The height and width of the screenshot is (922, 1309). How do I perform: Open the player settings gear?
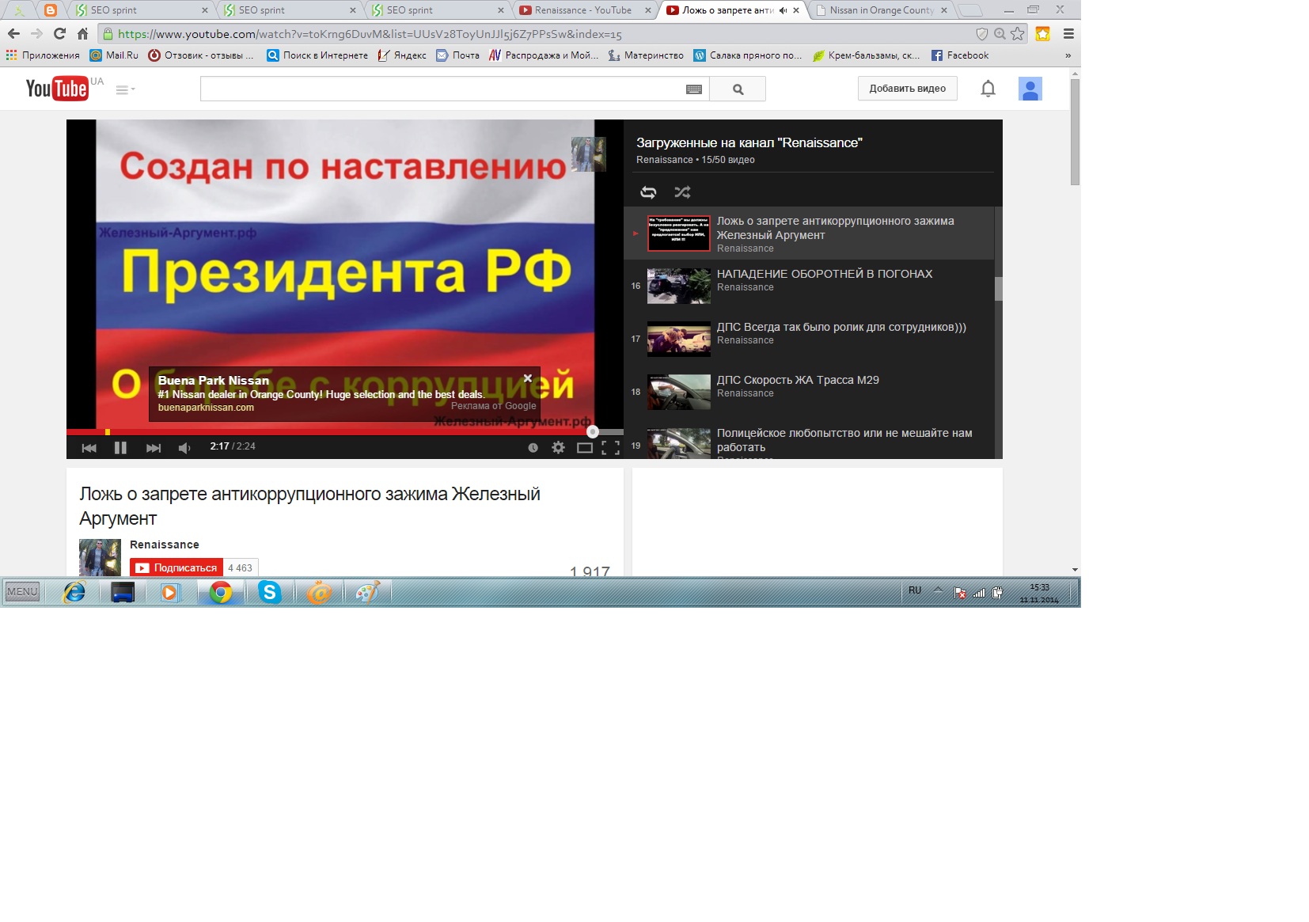click(x=558, y=448)
